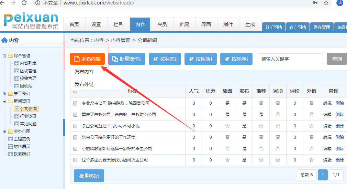Screen dimensions: 347x189
Task: Click the home icon beside 内容
Action: pyautogui.click(x=4, y=40)
